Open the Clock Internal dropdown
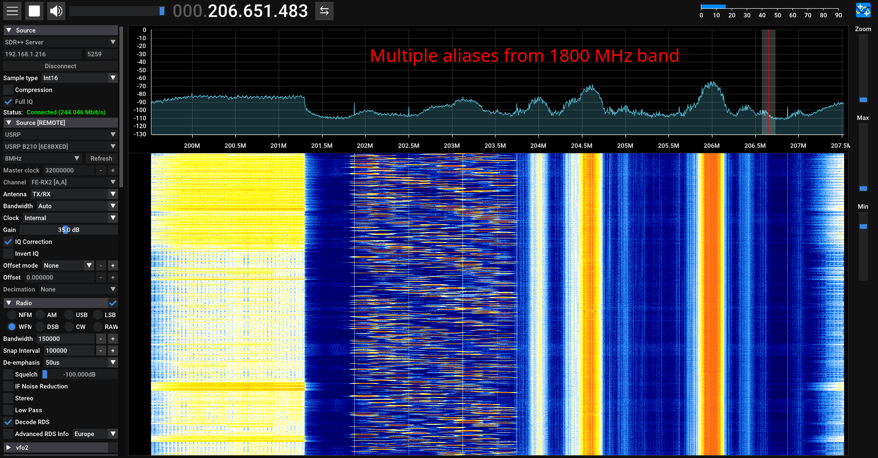878x458 pixels. point(70,218)
